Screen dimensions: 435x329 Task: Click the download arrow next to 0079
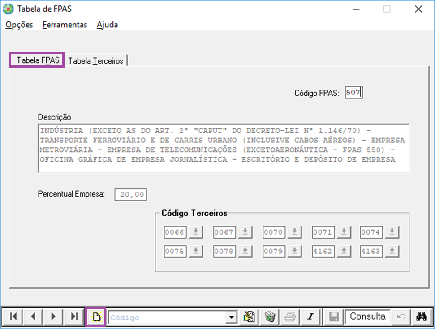click(x=295, y=252)
